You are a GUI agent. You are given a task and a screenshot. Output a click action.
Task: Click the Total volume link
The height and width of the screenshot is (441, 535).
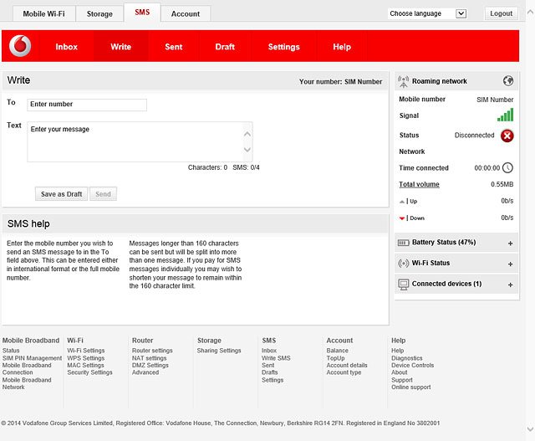[x=419, y=184]
